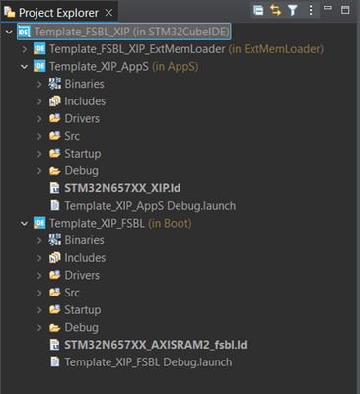Select the Project Explorer tab
This screenshot has height=394, width=360.
click(58, 13)
